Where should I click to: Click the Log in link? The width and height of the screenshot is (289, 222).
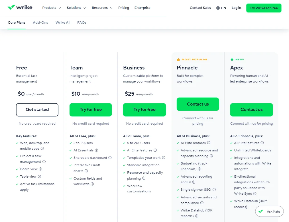point(236,8)
